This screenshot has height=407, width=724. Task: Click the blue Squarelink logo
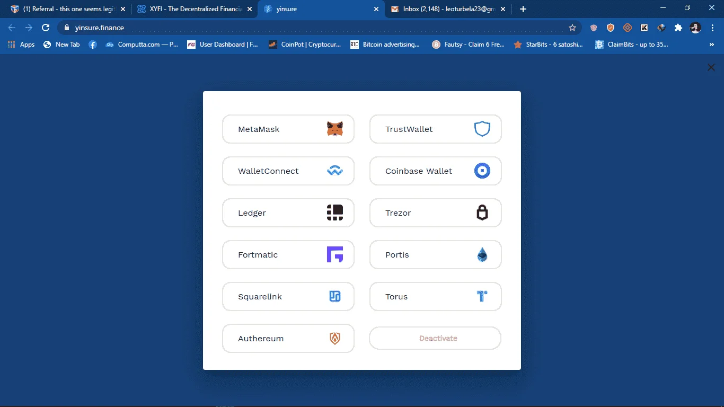[x=334, y=296]
